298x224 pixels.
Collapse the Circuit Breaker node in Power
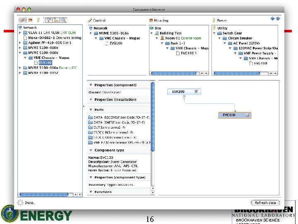click(x=219, y=38)
